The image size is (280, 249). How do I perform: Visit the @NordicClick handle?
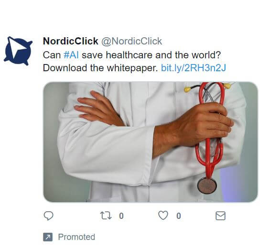click(x=131, y=41)
